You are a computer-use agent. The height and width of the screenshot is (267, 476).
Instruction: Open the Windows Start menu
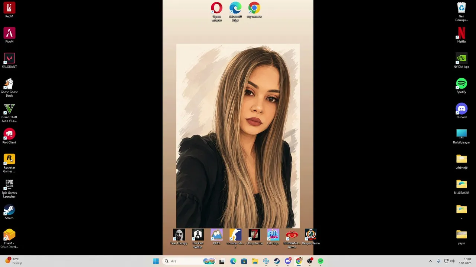point(156,261)
